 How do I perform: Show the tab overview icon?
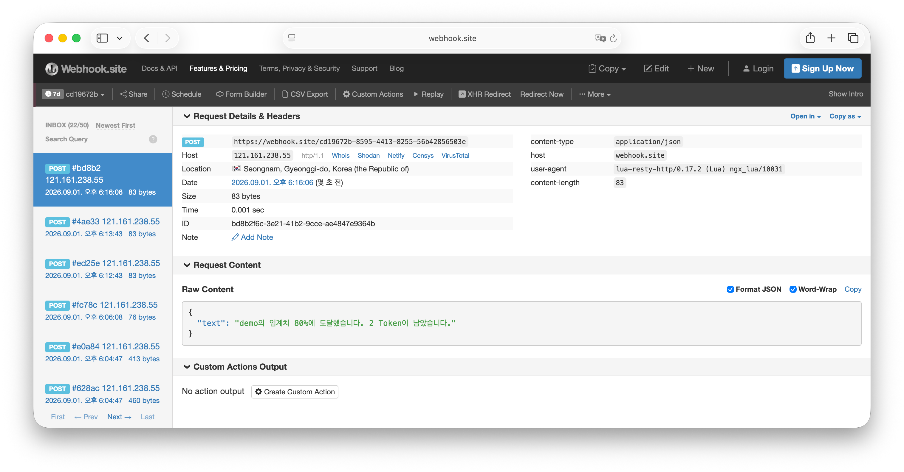[x=853, y=38]
